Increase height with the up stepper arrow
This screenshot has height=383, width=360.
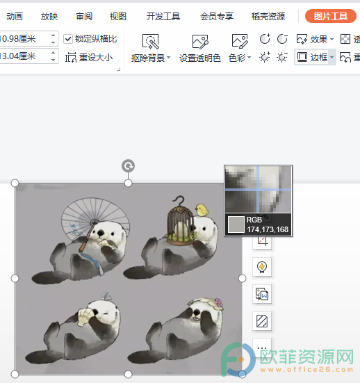54,35
